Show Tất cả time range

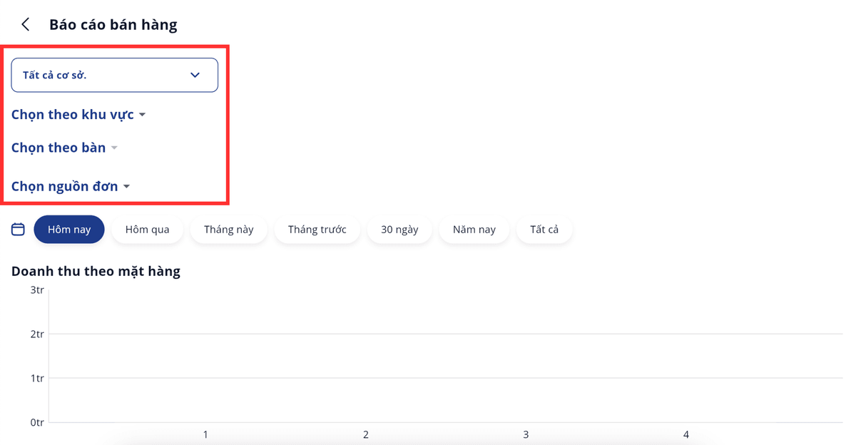pyautogui.click(x=544, y=230)
